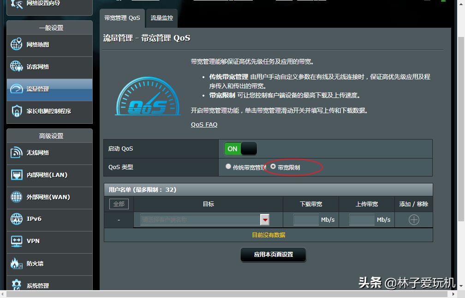Open 内部网络(LAN) menu item
The height and width of the screenshot is (298, 465).
click(x=49, y=175)
